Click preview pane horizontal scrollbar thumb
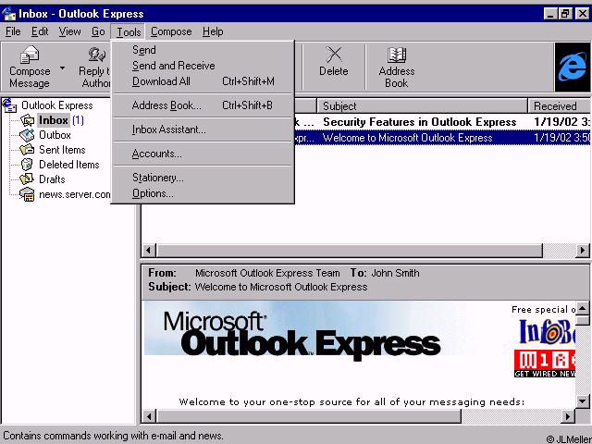This screenshot has width=592, height=444. (x=308, y=416)
